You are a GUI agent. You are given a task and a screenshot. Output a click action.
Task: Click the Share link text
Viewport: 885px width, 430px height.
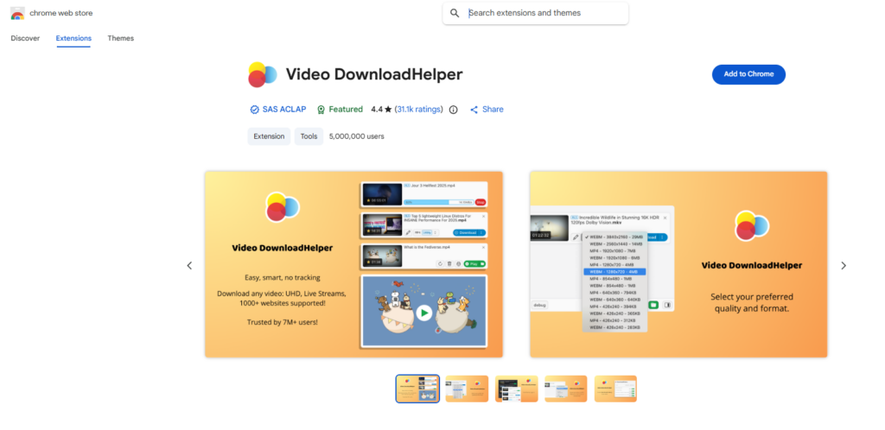click(x=493, y=110)
